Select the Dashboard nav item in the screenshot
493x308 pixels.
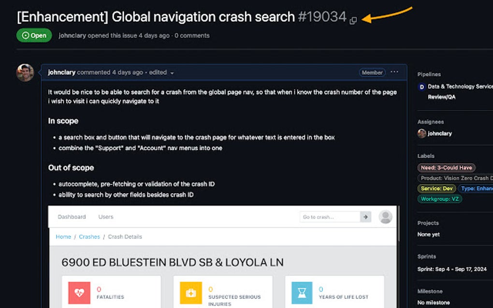pyautogui.click(x=72, y=217)
